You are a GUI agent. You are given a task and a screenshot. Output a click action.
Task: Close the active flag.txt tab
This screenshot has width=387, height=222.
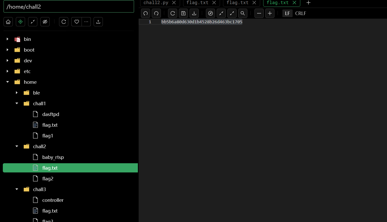(x=294, y=3)
